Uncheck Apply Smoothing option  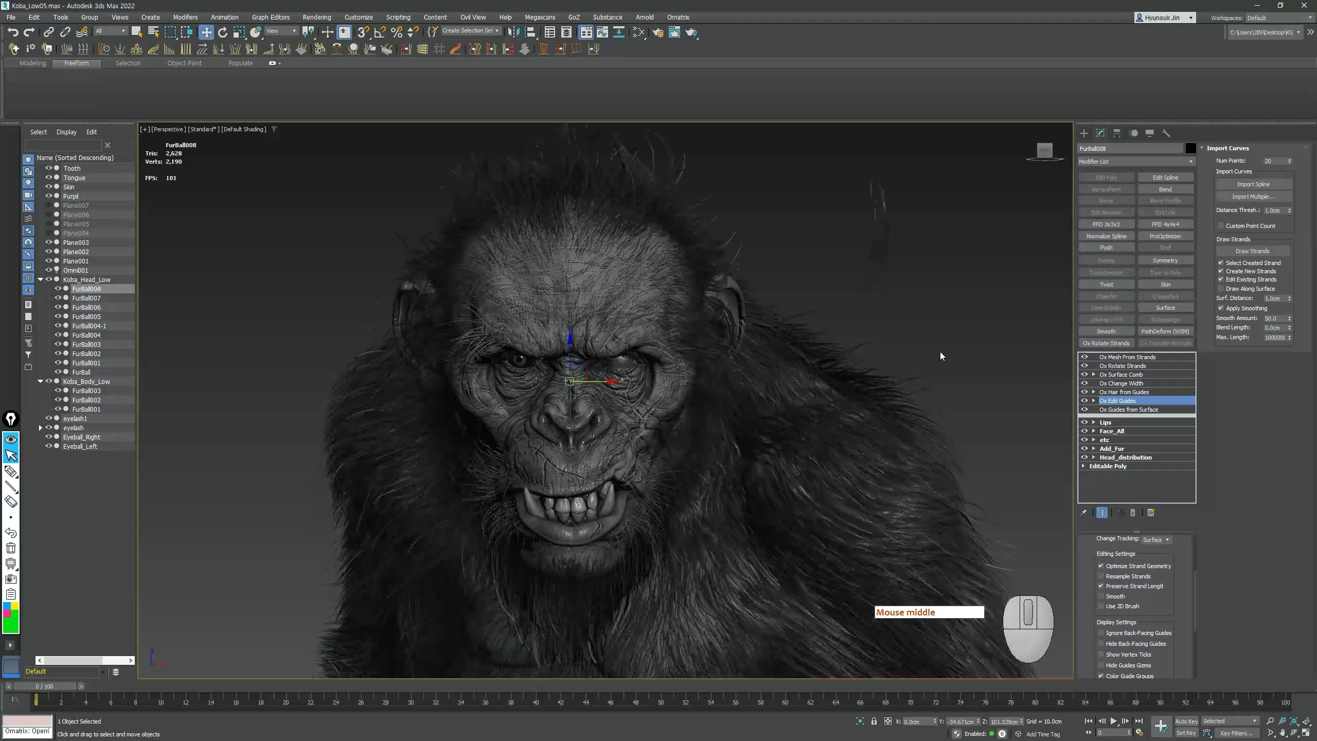1221,308
